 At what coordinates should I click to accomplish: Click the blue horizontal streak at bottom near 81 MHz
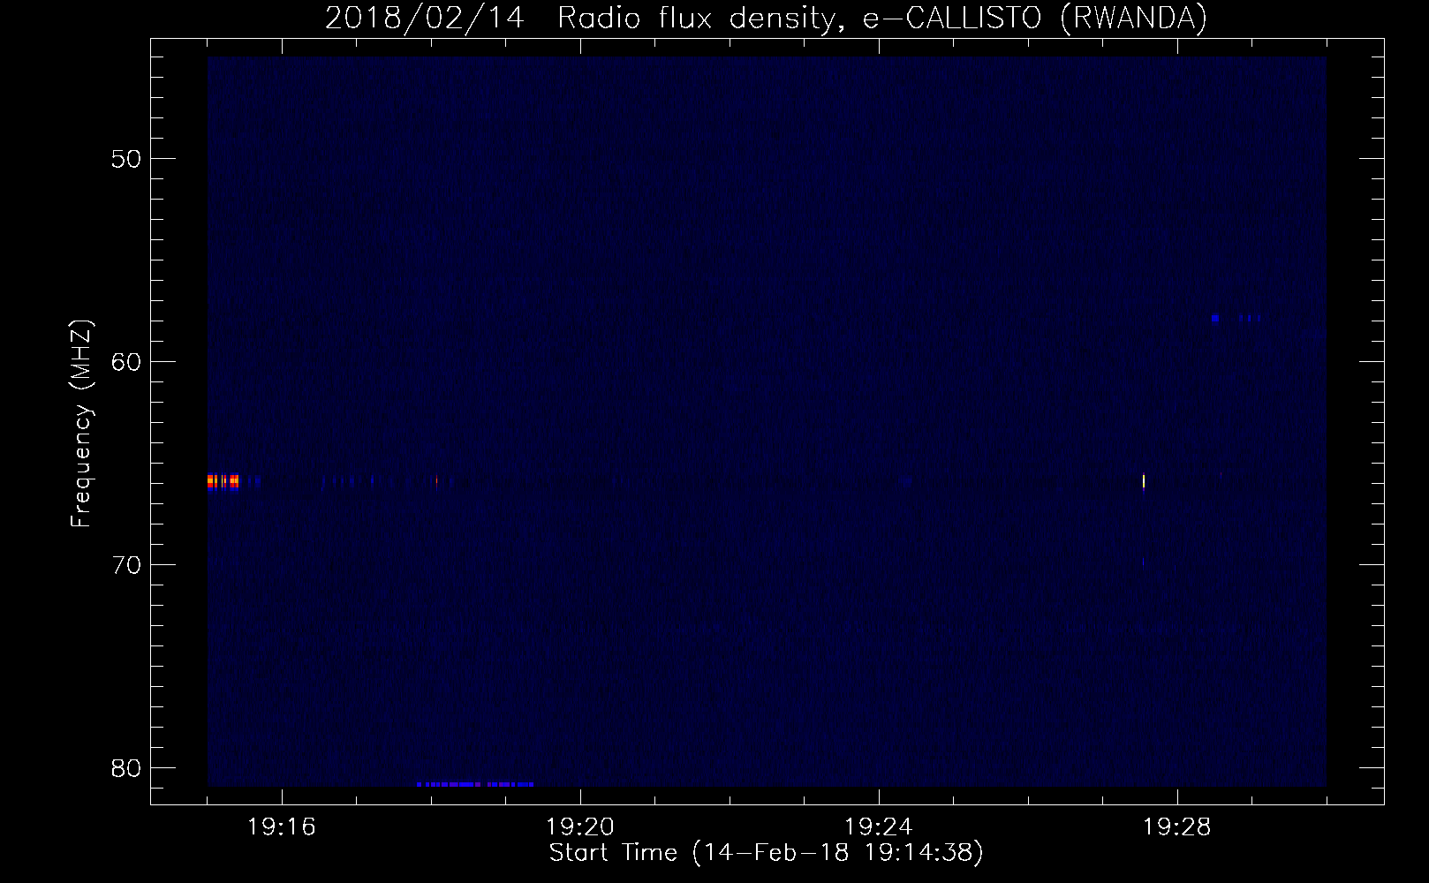[x=475, y=784]
